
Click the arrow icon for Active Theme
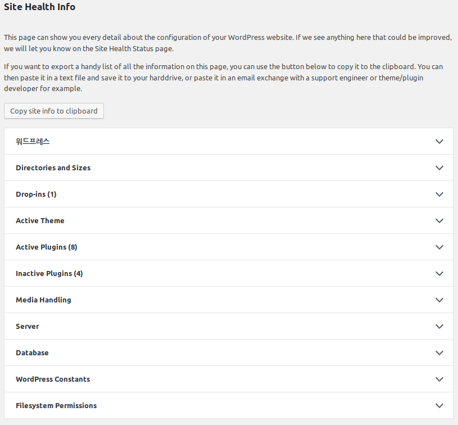(439, 220)
